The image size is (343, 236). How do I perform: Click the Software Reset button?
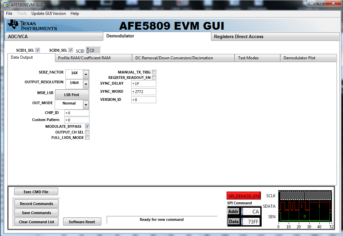click(x=82, y=222)
